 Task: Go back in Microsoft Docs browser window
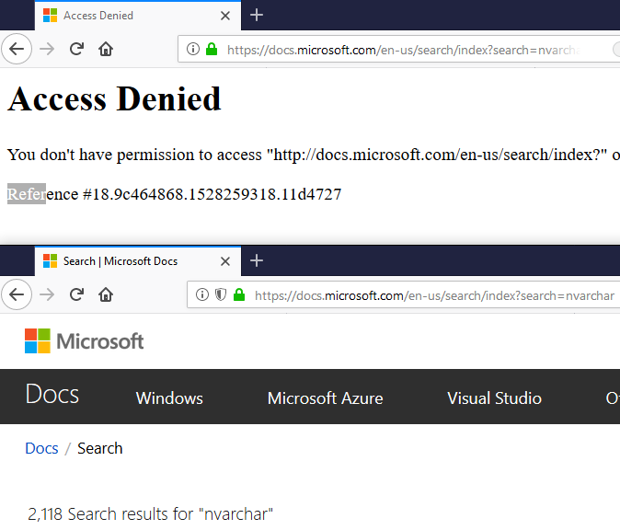[17, 294]
